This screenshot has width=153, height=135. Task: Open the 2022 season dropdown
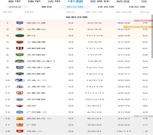click(18, 7)
